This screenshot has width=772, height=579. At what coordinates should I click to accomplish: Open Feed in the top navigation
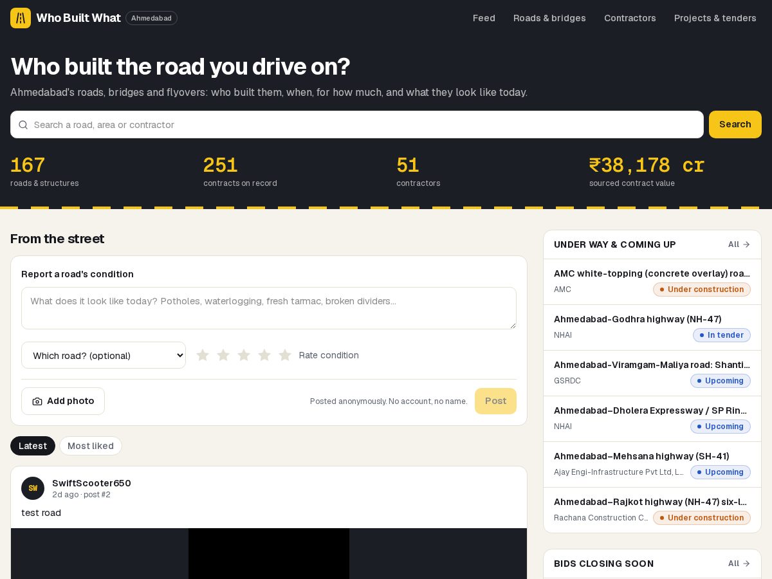tap(484, 18)
